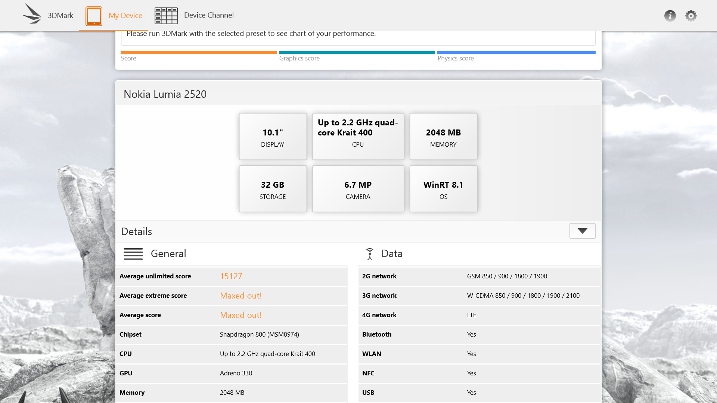Select the 6.7 MP CAMERA tile
717x403 pixels.
pos(358,189)
